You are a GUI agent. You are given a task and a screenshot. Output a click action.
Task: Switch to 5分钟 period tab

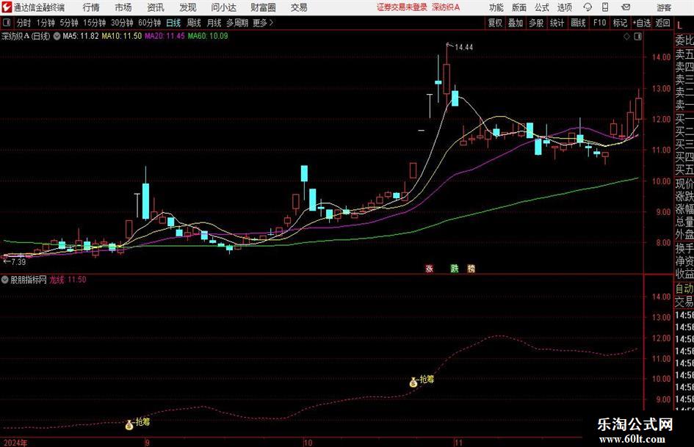coord(68,23)
